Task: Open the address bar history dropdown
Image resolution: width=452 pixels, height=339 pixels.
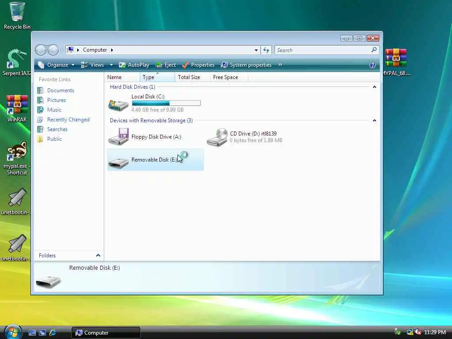Action: coord(256,50)
